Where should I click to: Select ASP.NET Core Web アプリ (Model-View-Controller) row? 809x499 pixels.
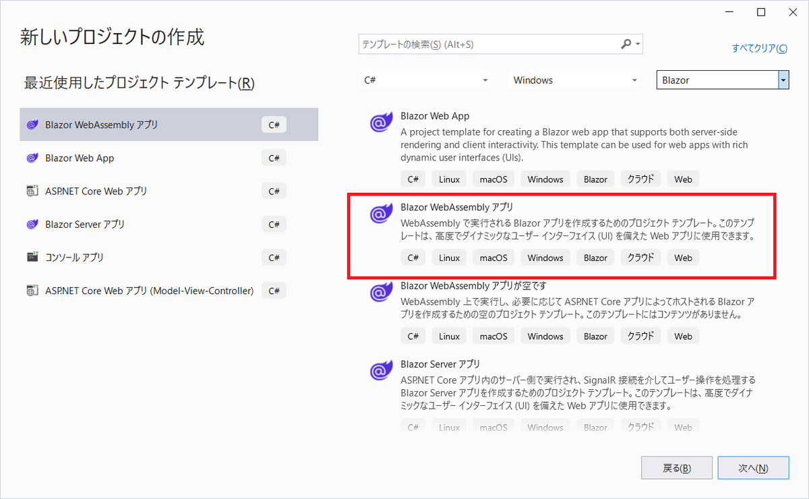[x=169, y=291]
